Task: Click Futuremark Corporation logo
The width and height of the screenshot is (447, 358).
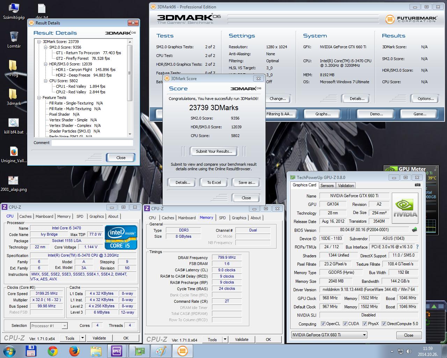Action: click(x=411, y=19)
